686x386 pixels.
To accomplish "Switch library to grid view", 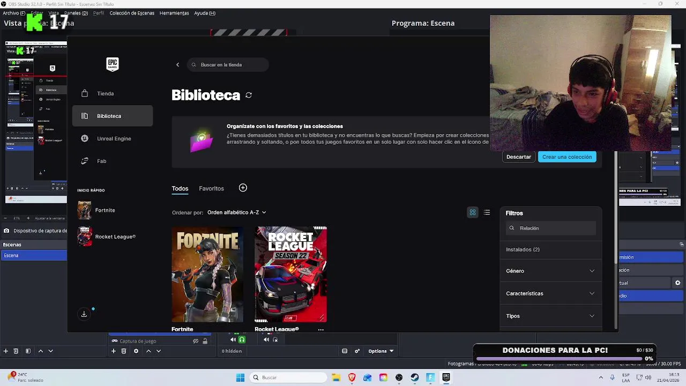I will 473,213.
